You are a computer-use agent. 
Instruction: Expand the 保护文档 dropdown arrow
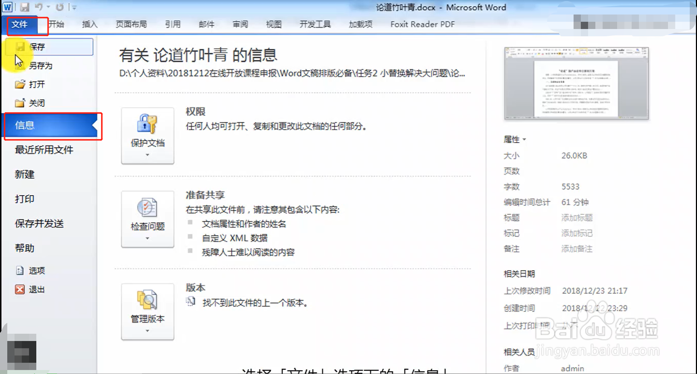click(147, 155)
